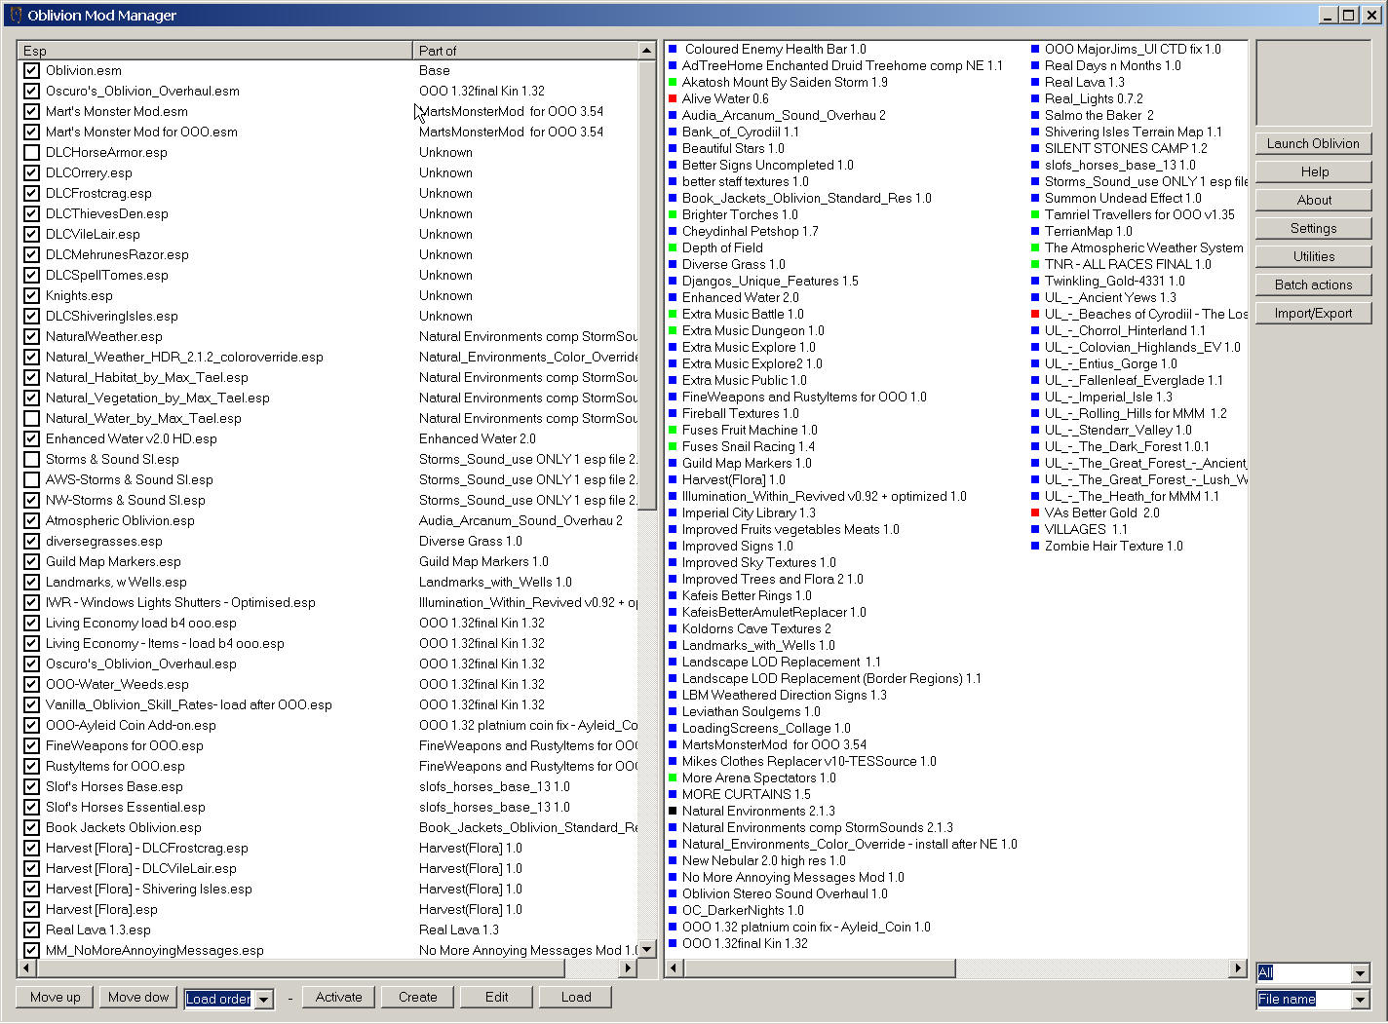Image resolution: width=1388 pixels, height=1024 pixels.
Task: Click the esp list scroll up arrow
Action: coord(646,51)
